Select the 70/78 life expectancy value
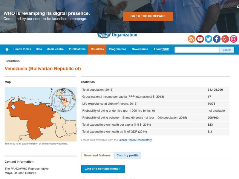239x179 pixels. 211,104
